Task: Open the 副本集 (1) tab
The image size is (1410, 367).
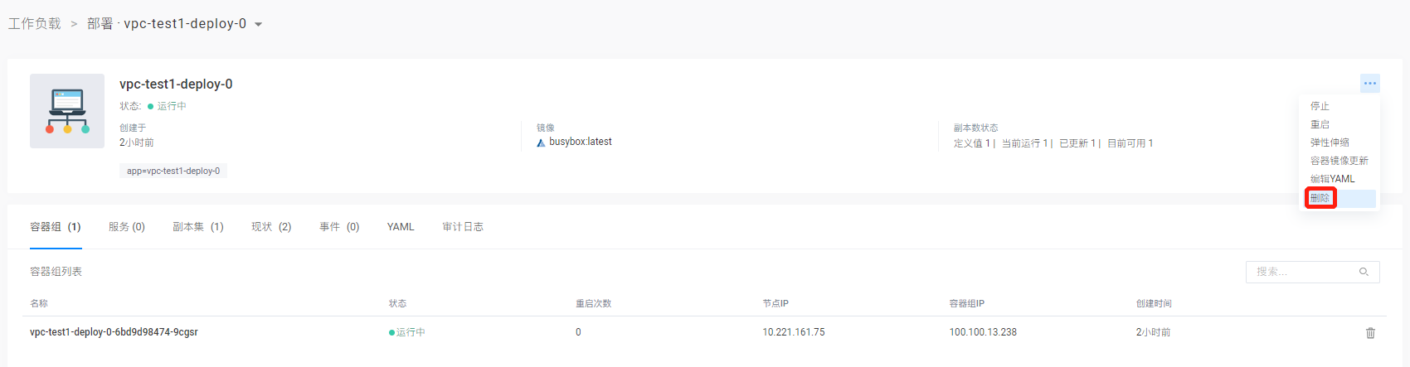Action: click(x=197, y=227)
